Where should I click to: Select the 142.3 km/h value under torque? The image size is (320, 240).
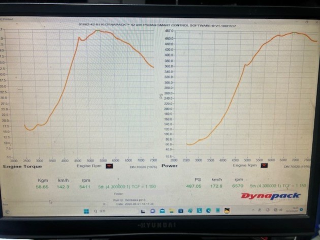tap(63, 187)
